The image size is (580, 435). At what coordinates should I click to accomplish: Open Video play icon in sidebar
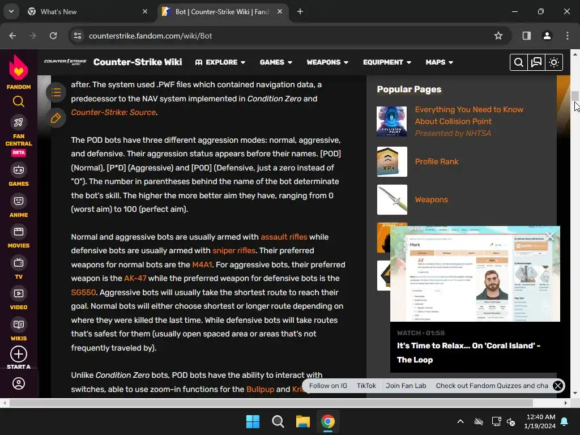(x=19, y=294)
